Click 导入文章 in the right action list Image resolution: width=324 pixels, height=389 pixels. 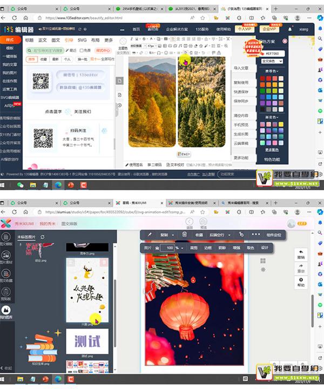pyautogui.click(x=241, y=68)
